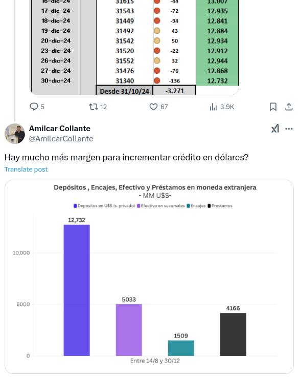Toggle Depositos en U$S legend entry
The width and height of the screenshot is (299, 378).
pyautogui.click(x=104, y=205)
